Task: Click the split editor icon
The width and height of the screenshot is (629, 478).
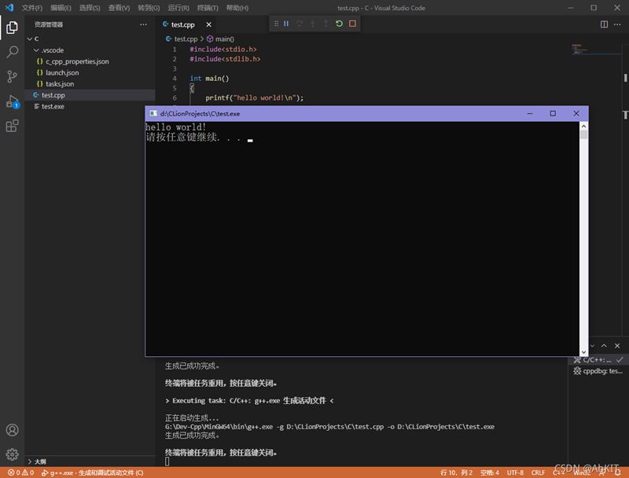Action: point(605,24)
